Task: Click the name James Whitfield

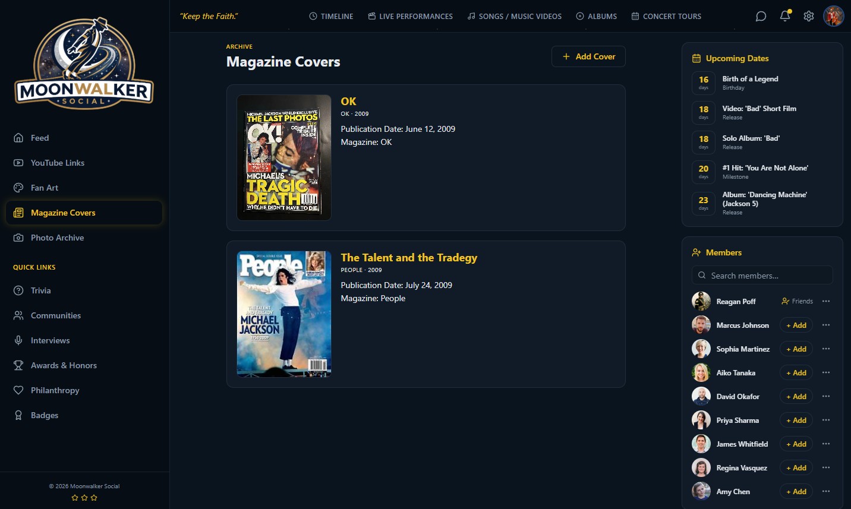Action: coord(742,444)
